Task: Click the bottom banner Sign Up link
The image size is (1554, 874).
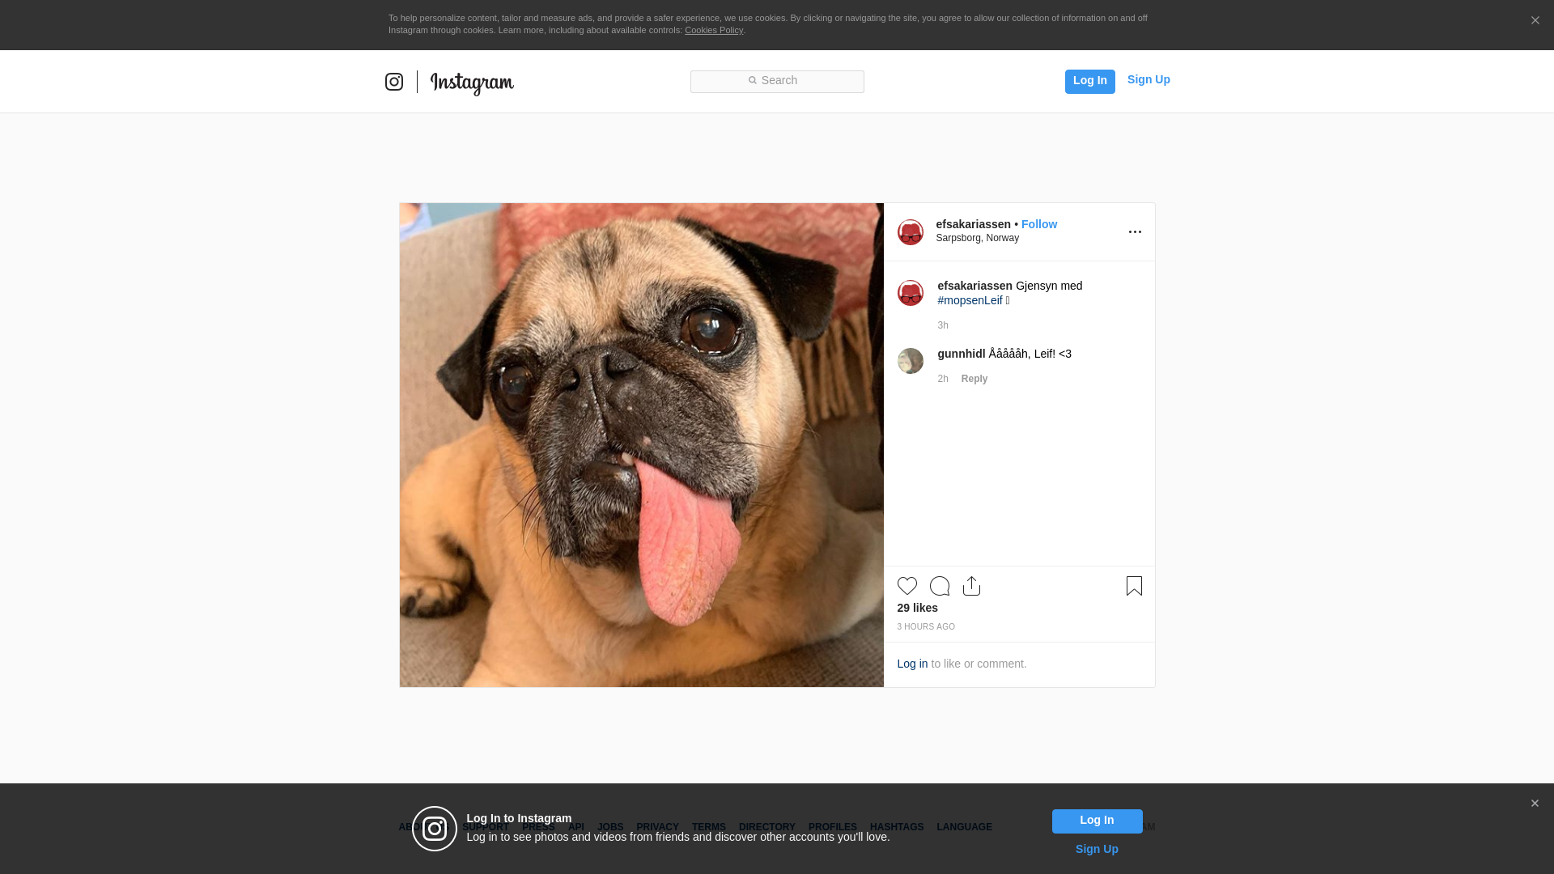Action: tap(1097, 849)
